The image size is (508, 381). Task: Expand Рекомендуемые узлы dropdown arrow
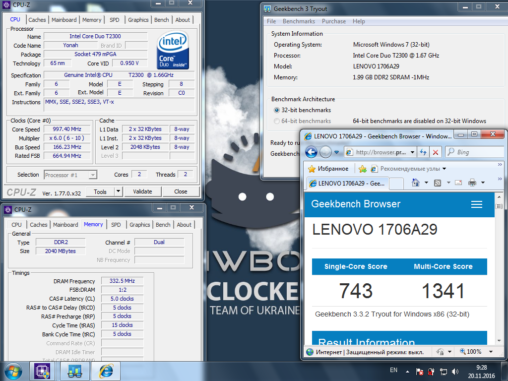(x=444, y=169)
